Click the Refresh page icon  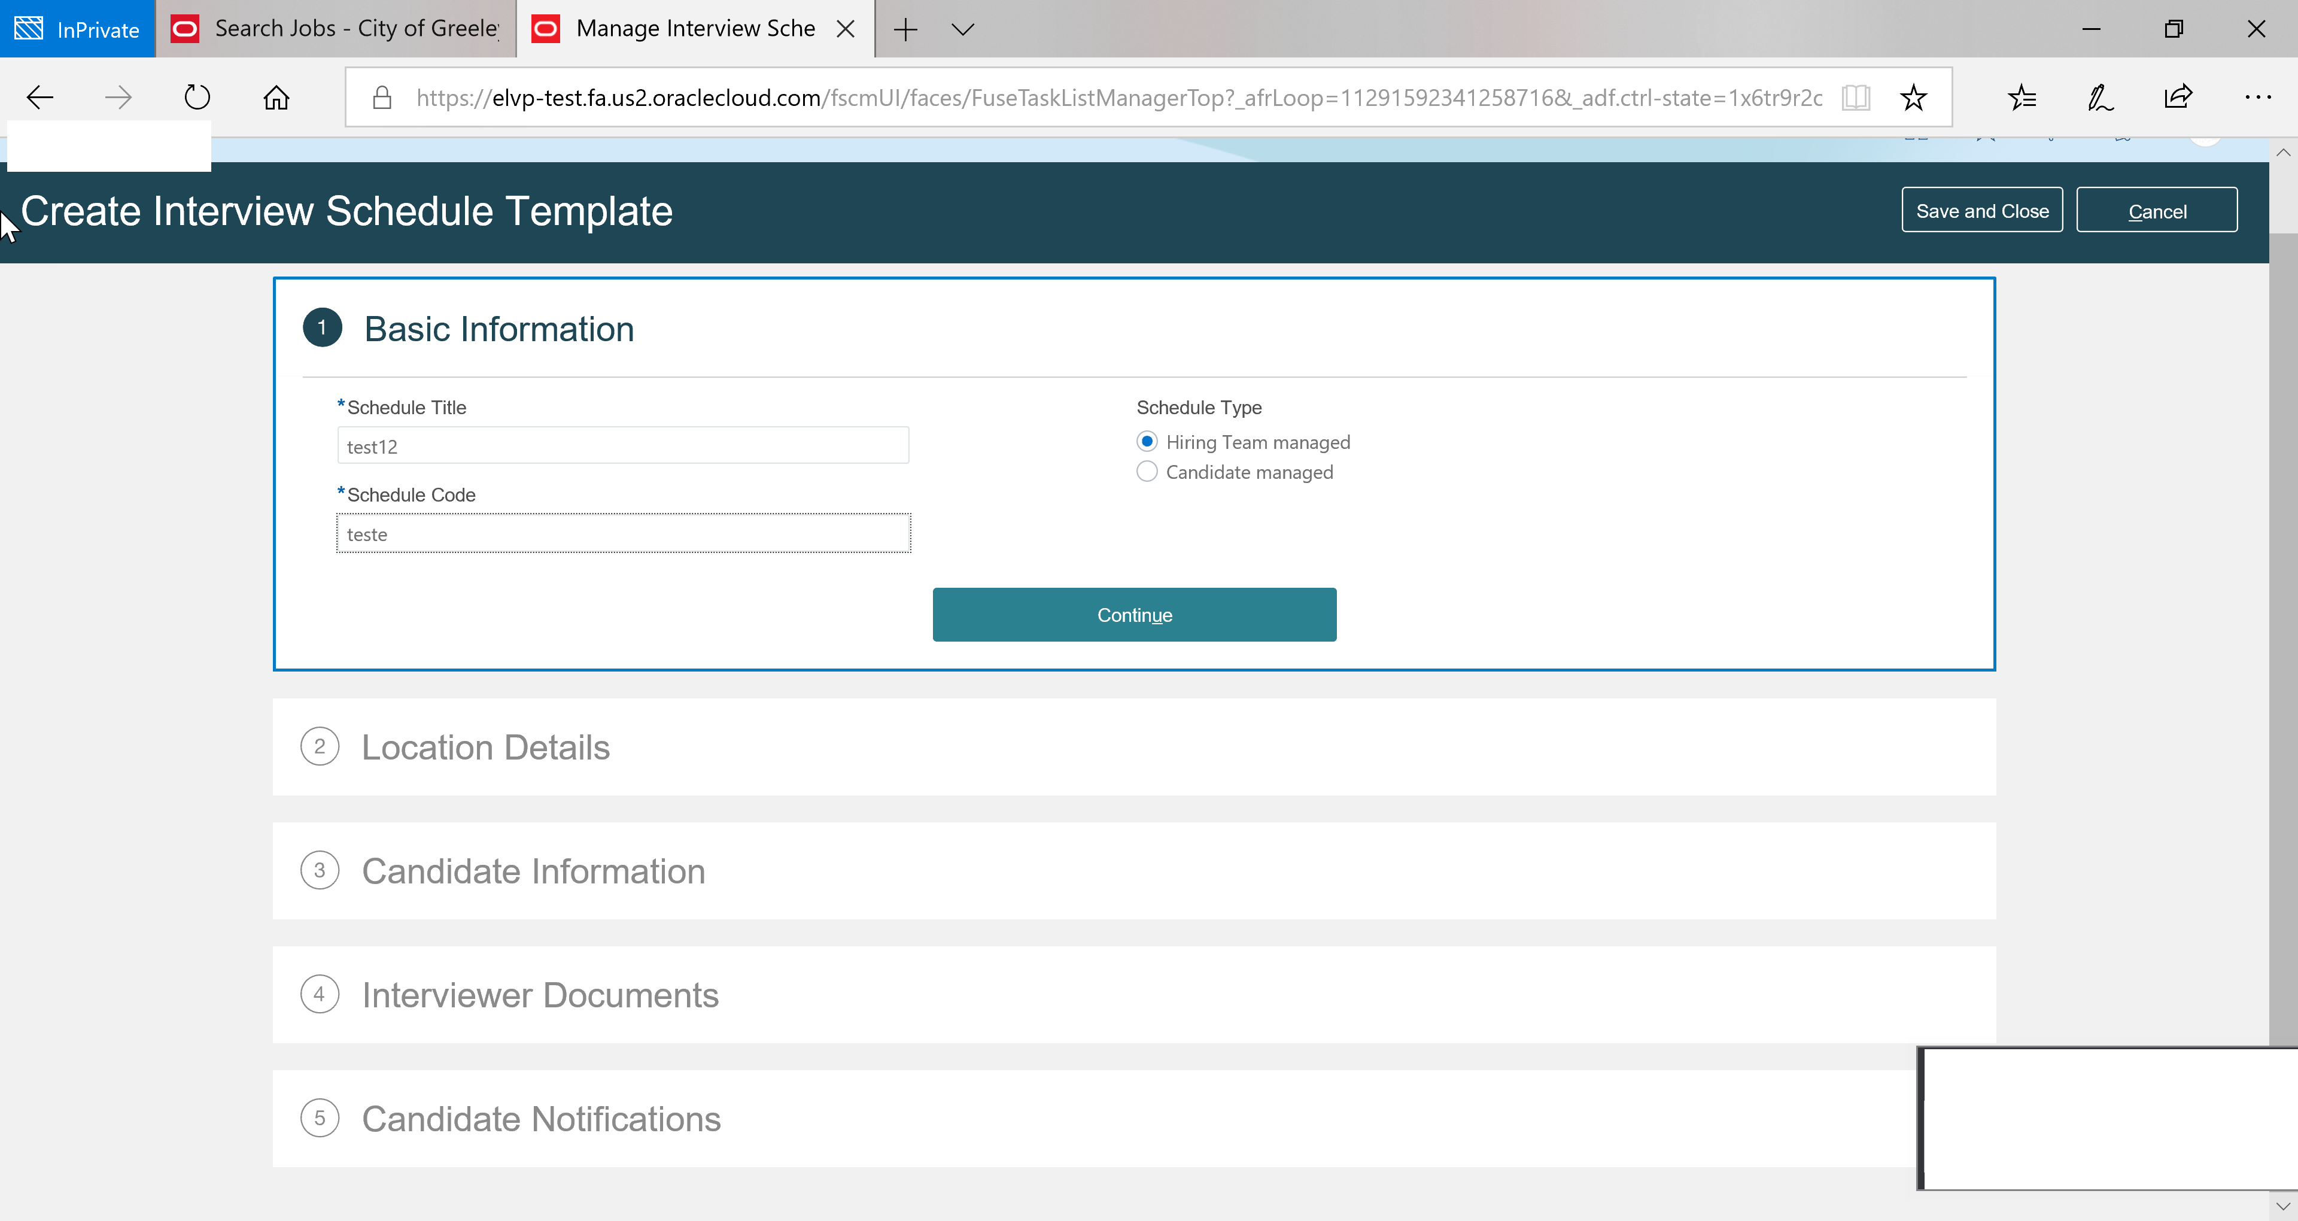click(x=196, y=98)
